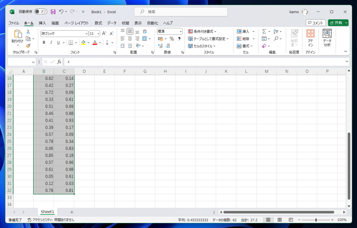Switch to the Insert tab
The height and width of the screenshot is (228, 357).
[x=42, y=23]
